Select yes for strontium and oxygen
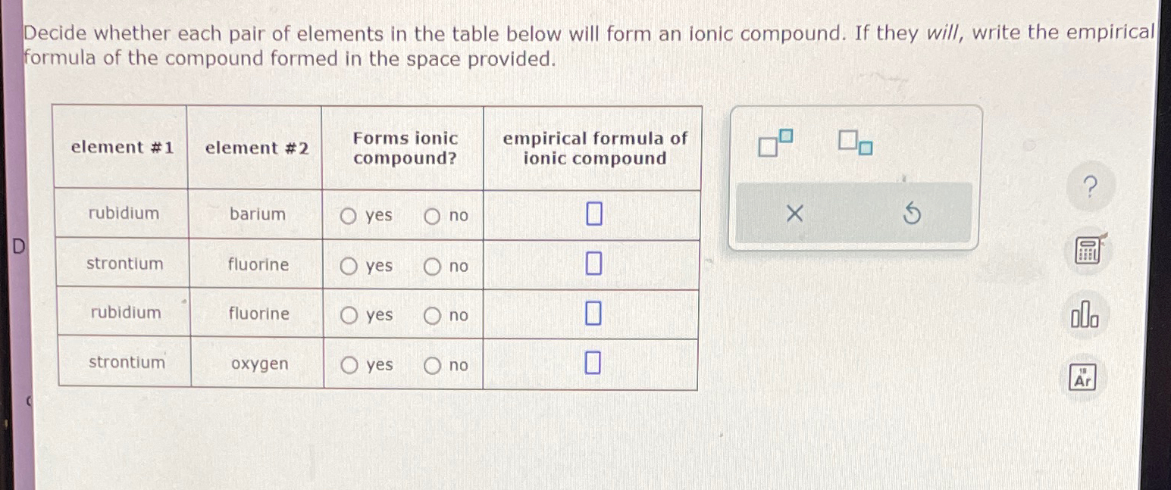The height and width of the screenshot is (490, 1171). pos(348,365)
